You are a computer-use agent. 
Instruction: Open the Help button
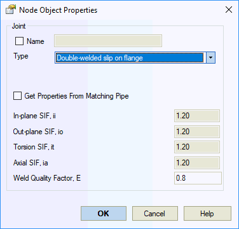(207, 214)
